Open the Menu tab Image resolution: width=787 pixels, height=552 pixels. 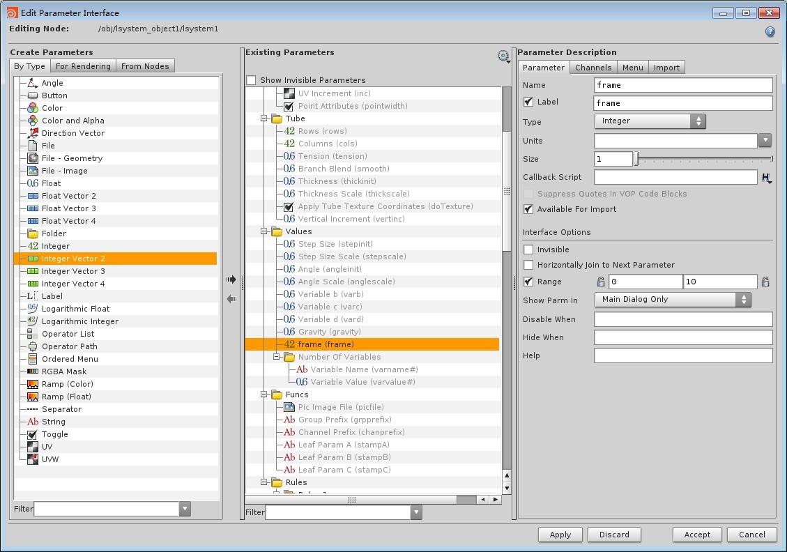point(632,68)
